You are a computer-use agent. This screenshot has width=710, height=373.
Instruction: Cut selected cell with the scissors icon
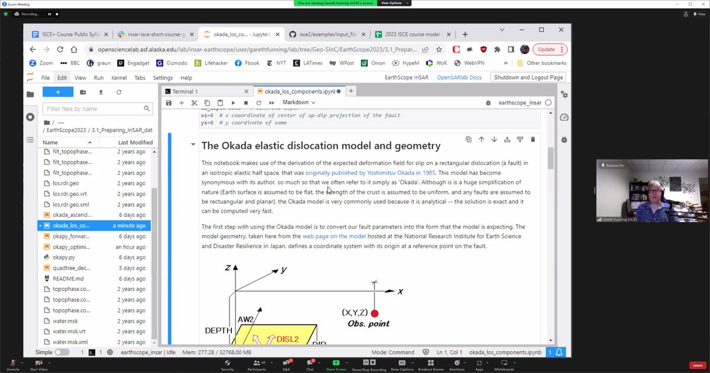194,103
